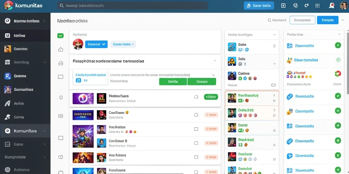
Task: Click the icon right of 'Roiaet' label
Action: point(274,85)
